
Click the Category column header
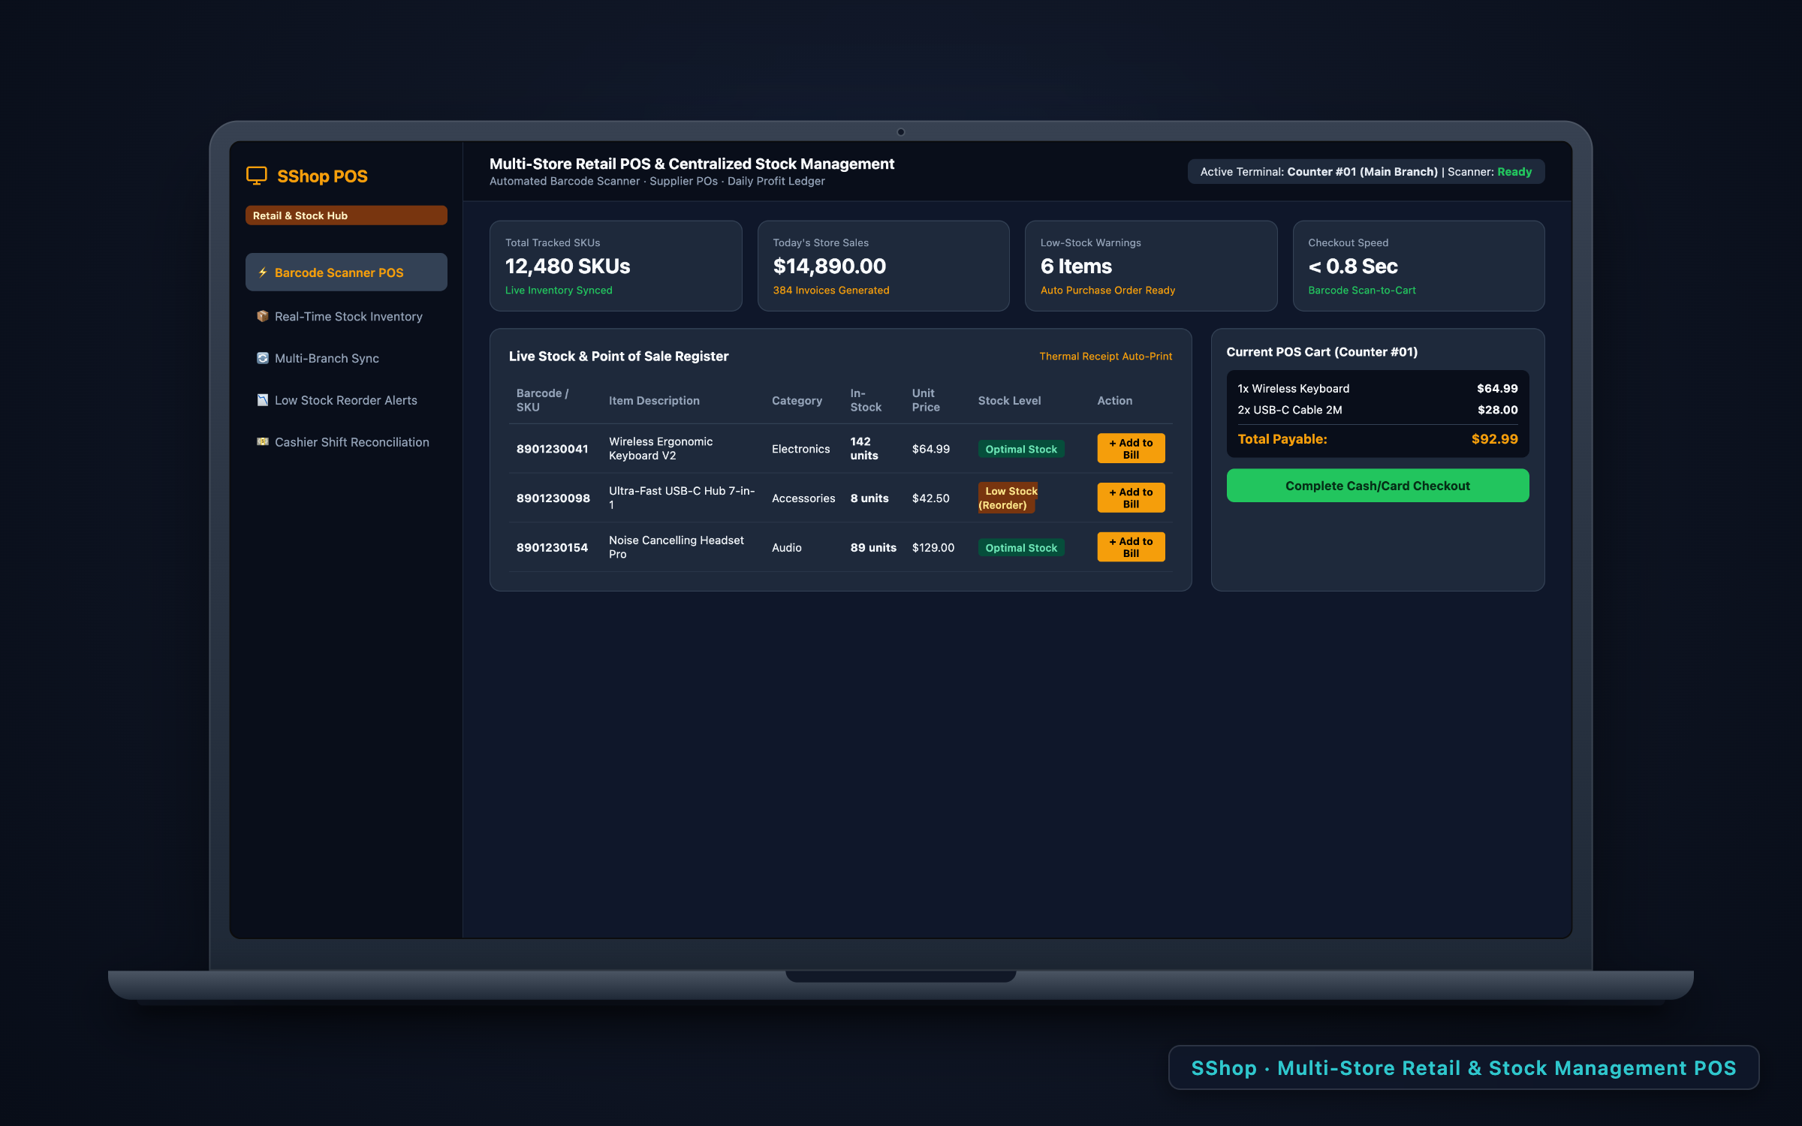[x=797, y=401]
